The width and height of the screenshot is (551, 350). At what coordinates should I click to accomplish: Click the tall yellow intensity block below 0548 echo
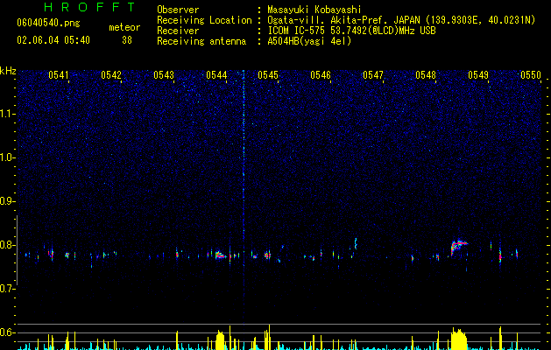tap(458, 339)
